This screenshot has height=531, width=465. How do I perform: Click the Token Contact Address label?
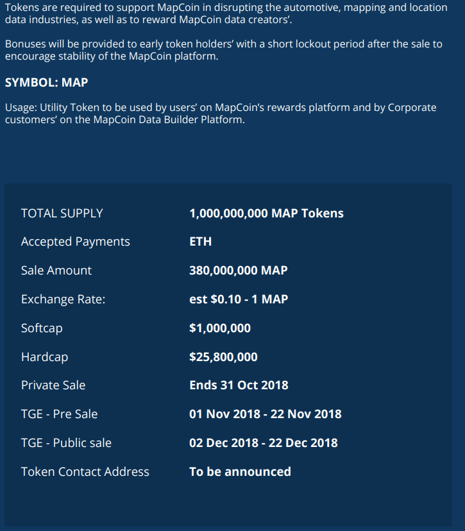(85, 472)
